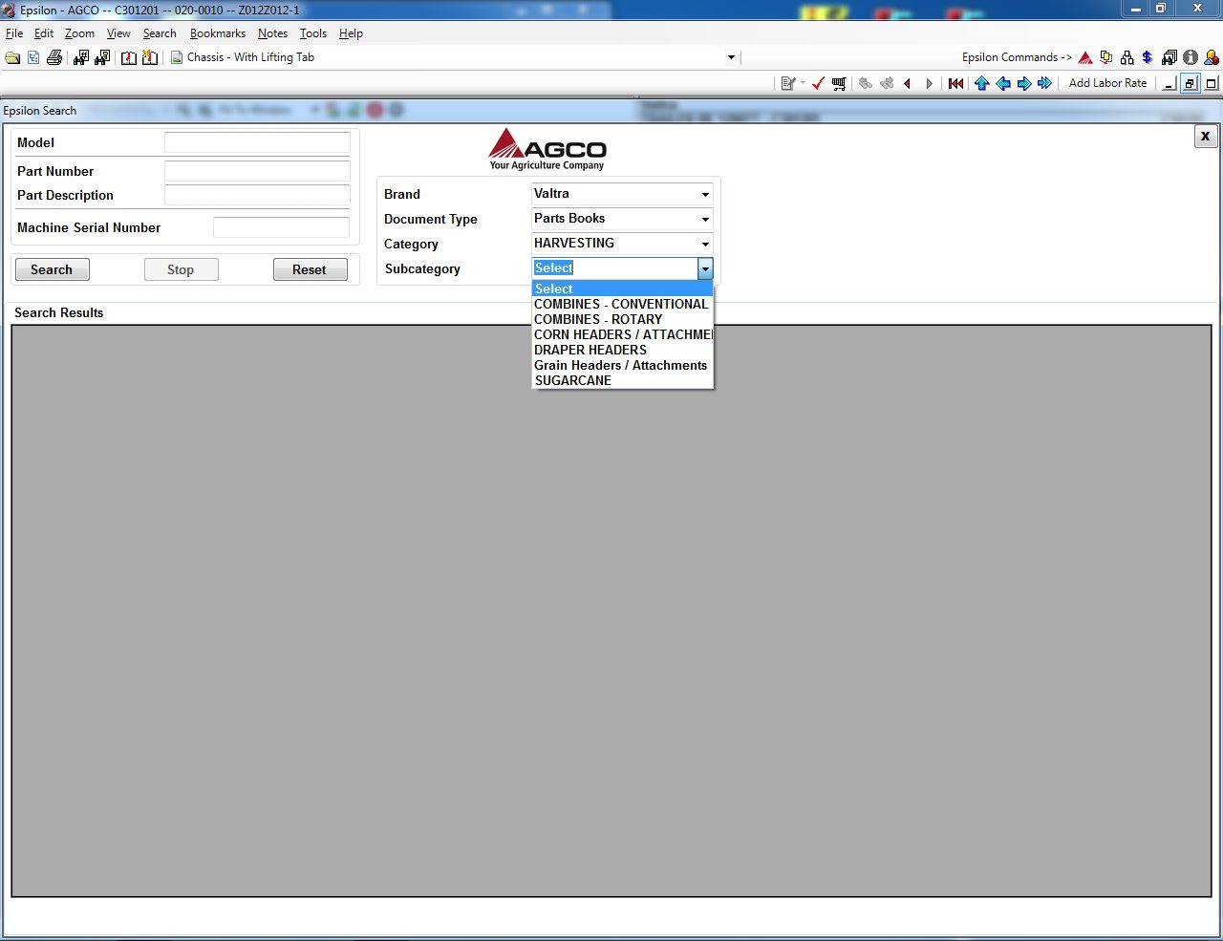Image resolution: width=1223 pixels, height=941 pixels.
Task: Click the red checkmark toolbar icon
Action: pyautogui.click(x=818, y=84)
